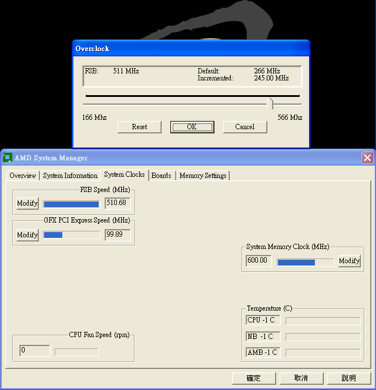Viewport: 376px width, 390px height.
Task: Select the System Clocks tab
Action: pyautogui.click(x=125, y=174)
